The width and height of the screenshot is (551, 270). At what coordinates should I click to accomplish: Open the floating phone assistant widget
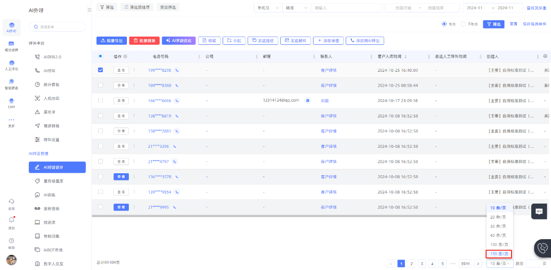(542, 248)
